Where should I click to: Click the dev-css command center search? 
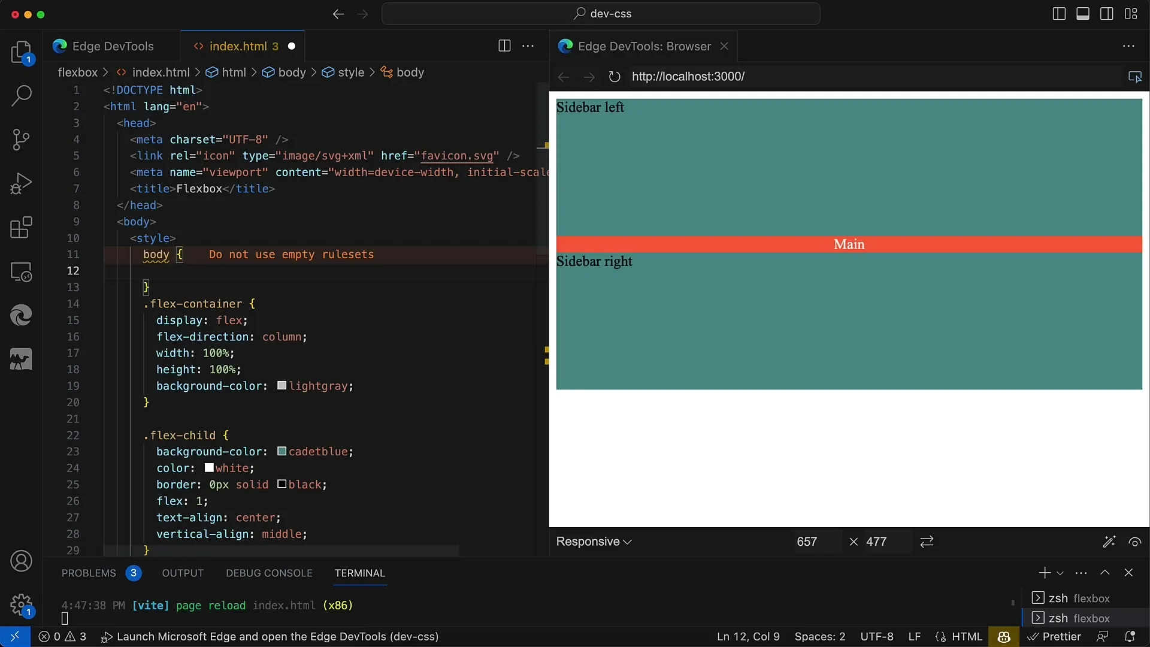click(x=601, y=14)
